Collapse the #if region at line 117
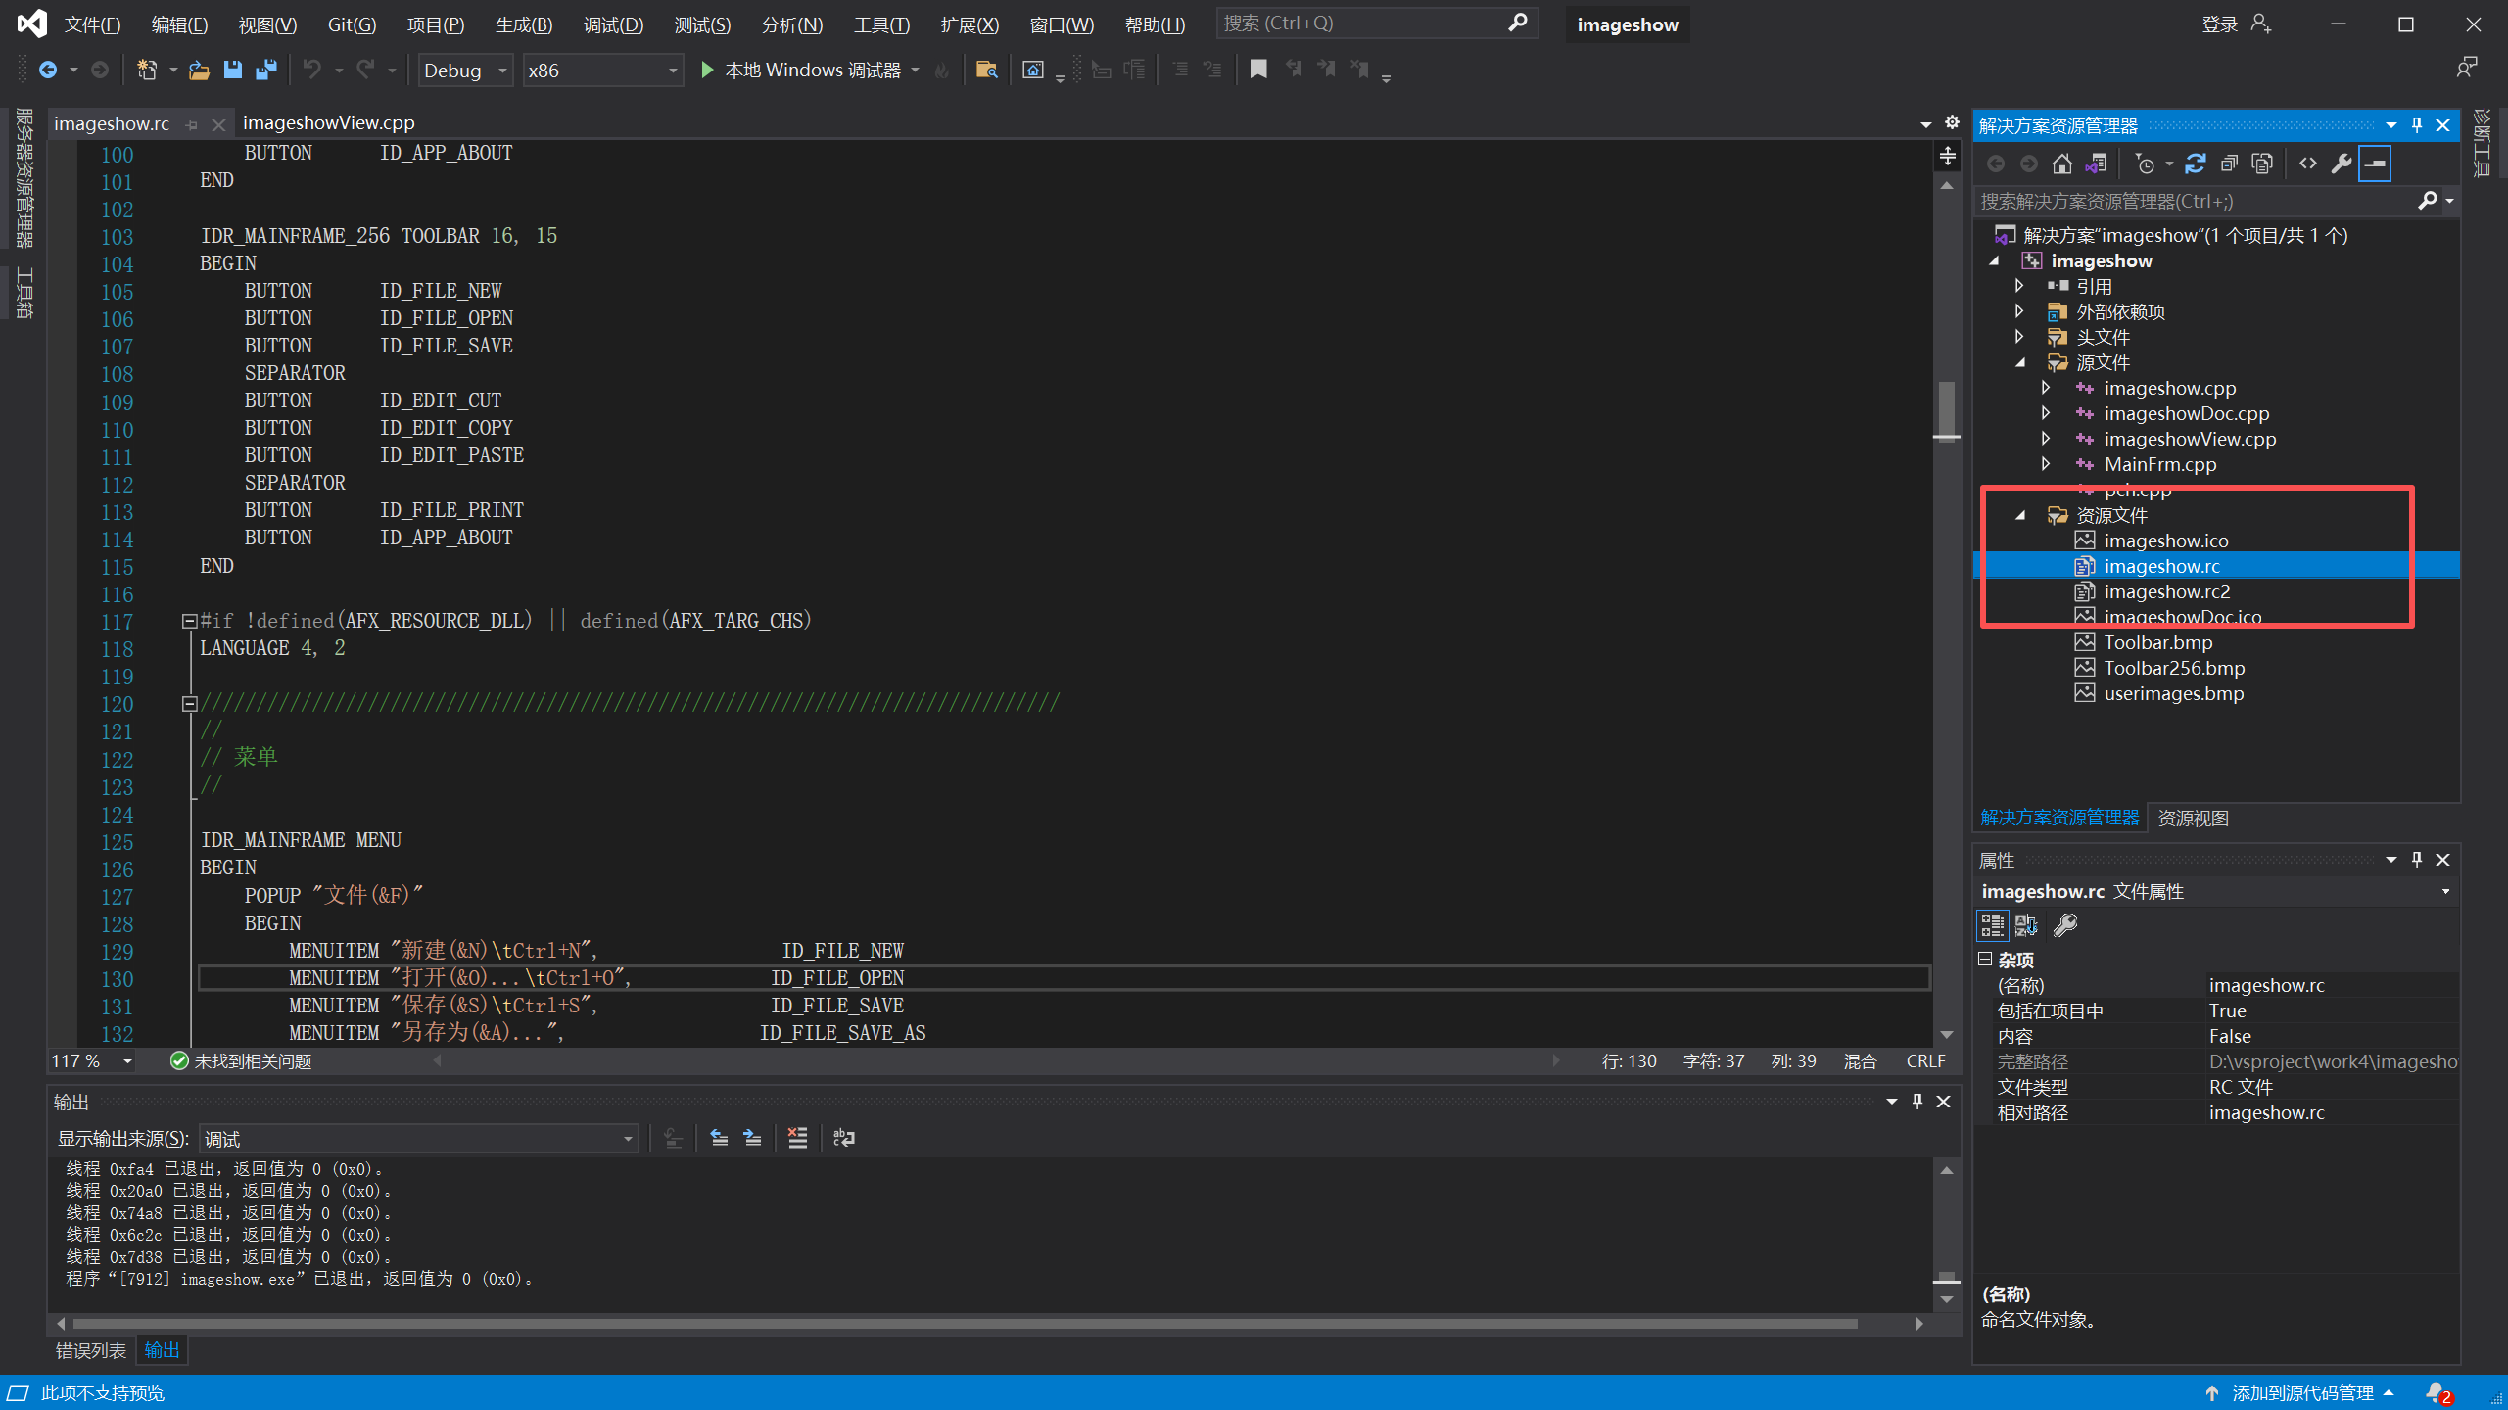The width and height of the screenshot is (2508, 1410). (x=190, y=621)
